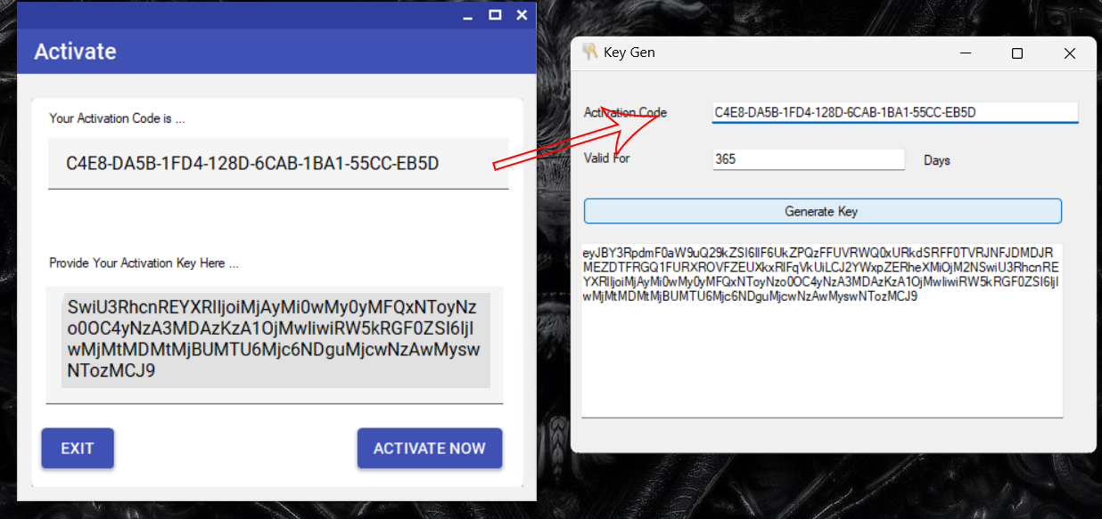
Task: Maximize the Activate window
Action: pos(495,14)
